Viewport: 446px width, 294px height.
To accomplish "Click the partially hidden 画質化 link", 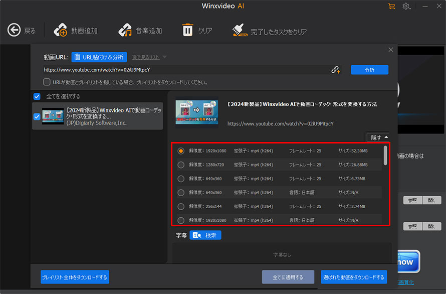I will pos(406,282).
